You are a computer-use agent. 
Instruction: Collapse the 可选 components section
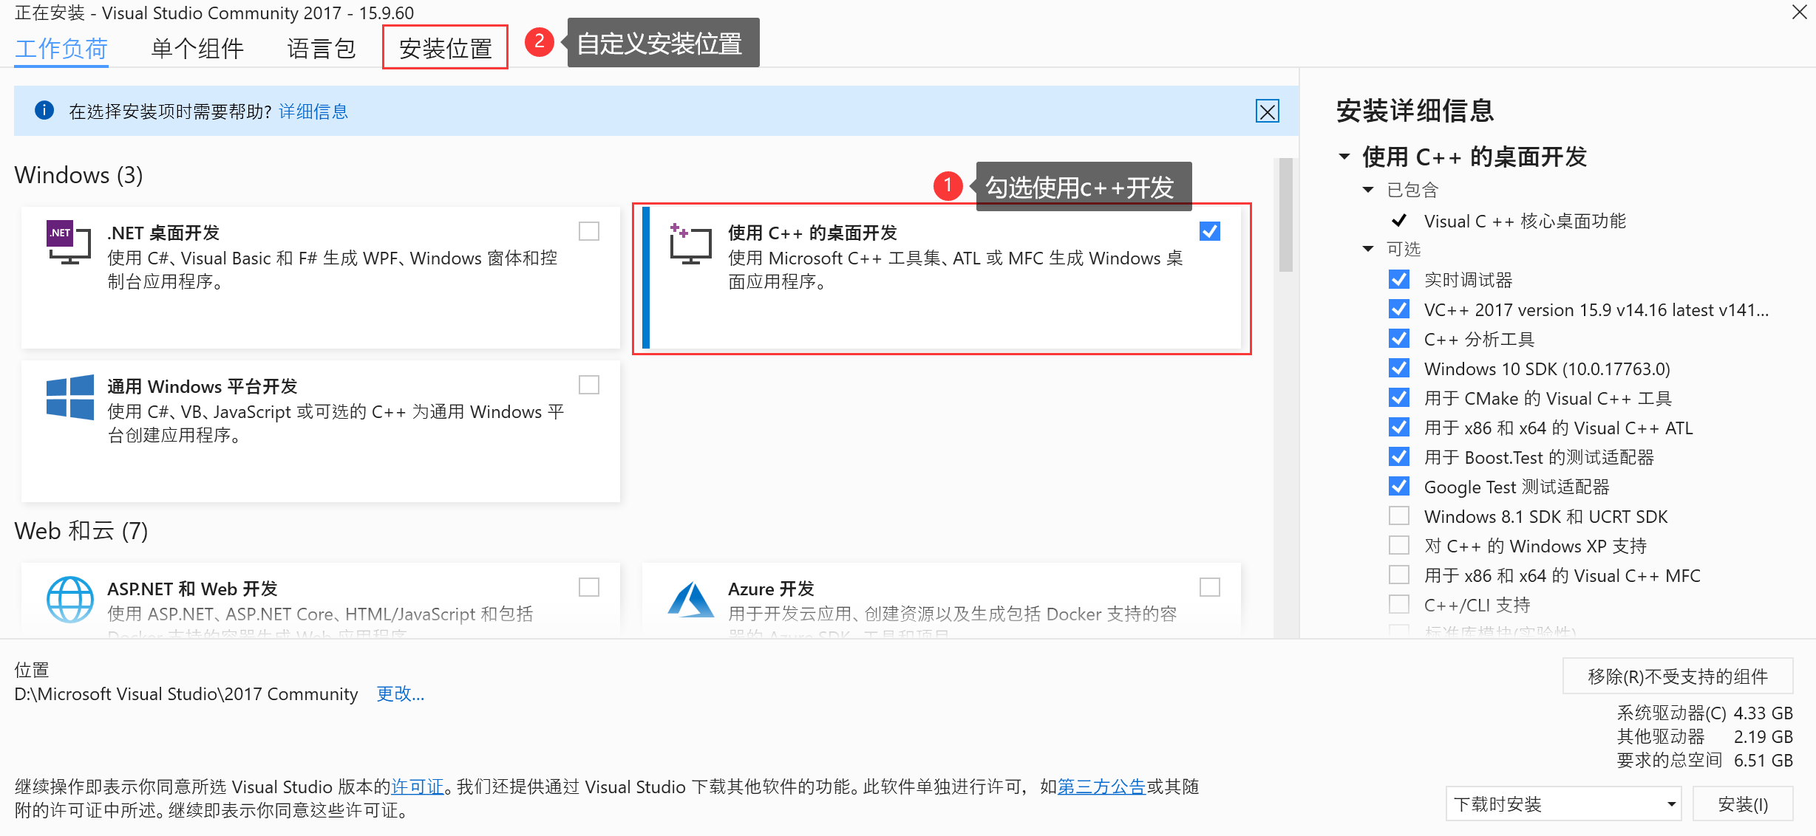[x=1368, y=249]
